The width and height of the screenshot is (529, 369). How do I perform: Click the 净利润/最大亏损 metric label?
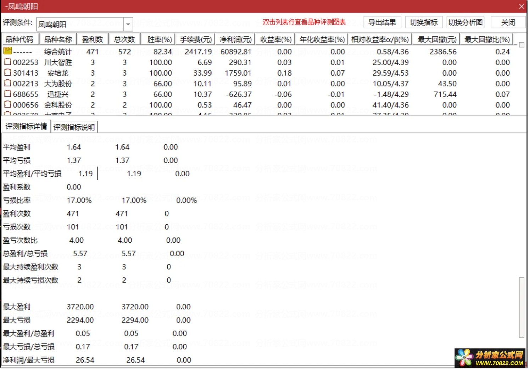click(x=29, y=360)
